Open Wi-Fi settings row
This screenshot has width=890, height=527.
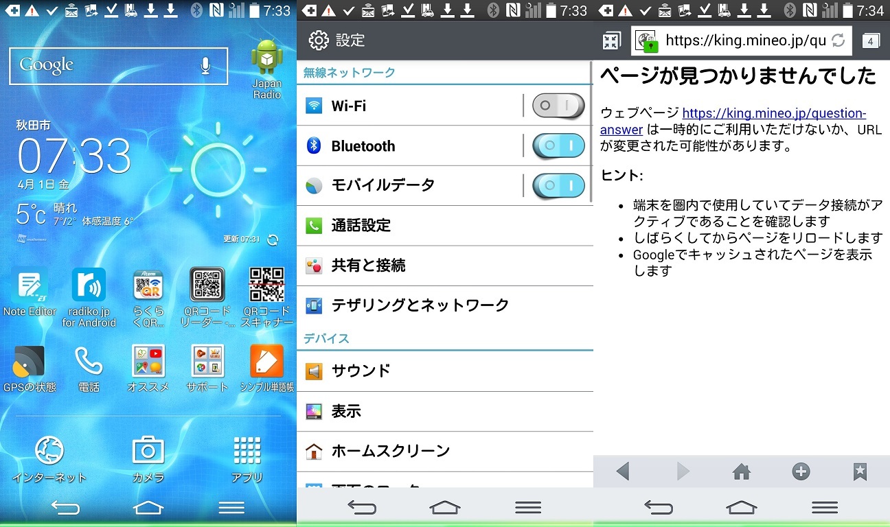click(x=444, y=106)
